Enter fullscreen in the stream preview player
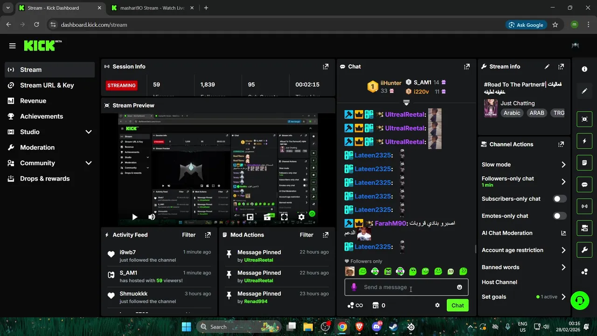597x336 pixels. [284, 217]
